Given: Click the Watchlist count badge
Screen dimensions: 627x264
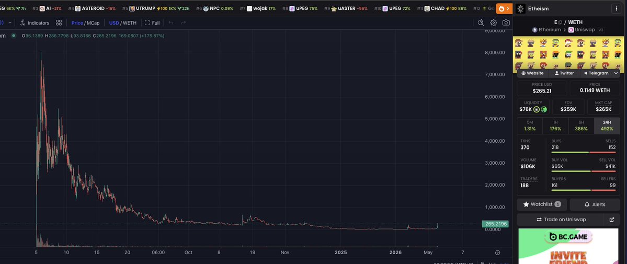Looking at the screenshot, I should pyautogui.click(x=557, y=204).
